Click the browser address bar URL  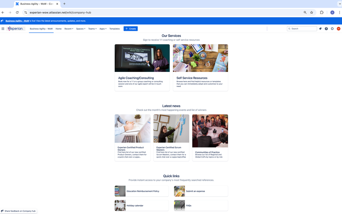(x=60, y=12)
